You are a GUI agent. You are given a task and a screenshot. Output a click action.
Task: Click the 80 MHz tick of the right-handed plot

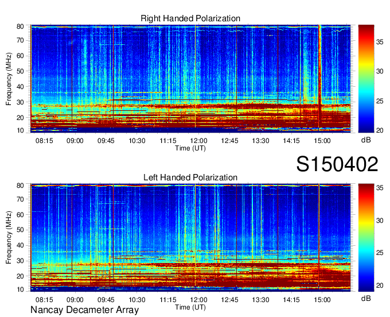click(x=20, y=26)
